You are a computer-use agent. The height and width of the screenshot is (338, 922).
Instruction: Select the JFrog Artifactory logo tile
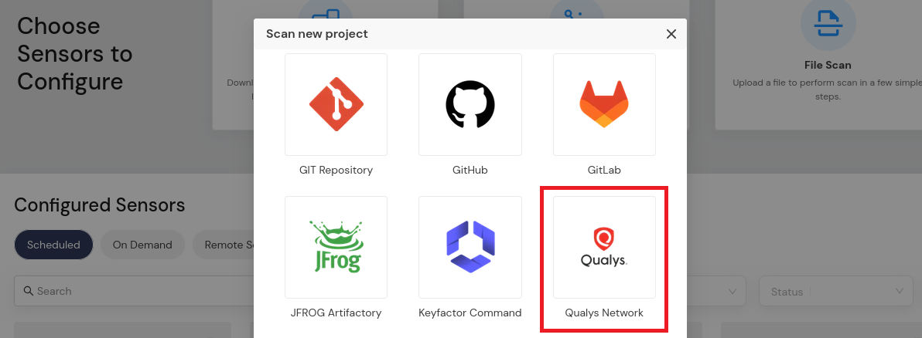336,247
